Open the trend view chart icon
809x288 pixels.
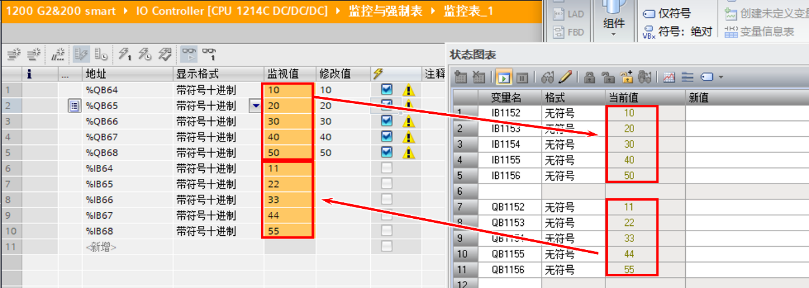point(669,77)
